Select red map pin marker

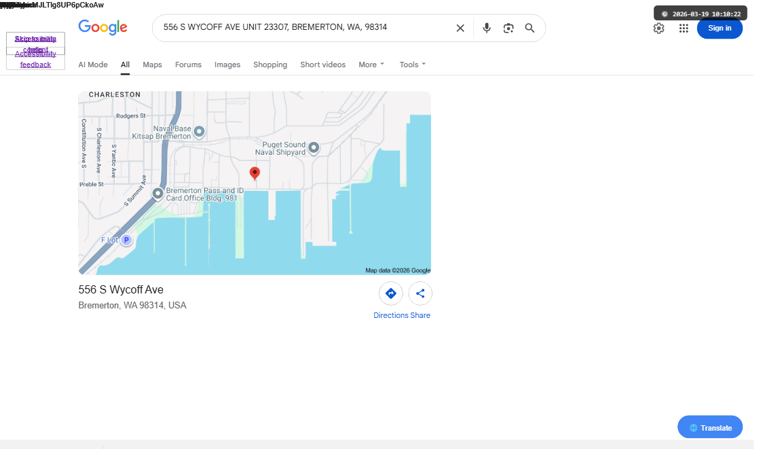click(255, 173)
